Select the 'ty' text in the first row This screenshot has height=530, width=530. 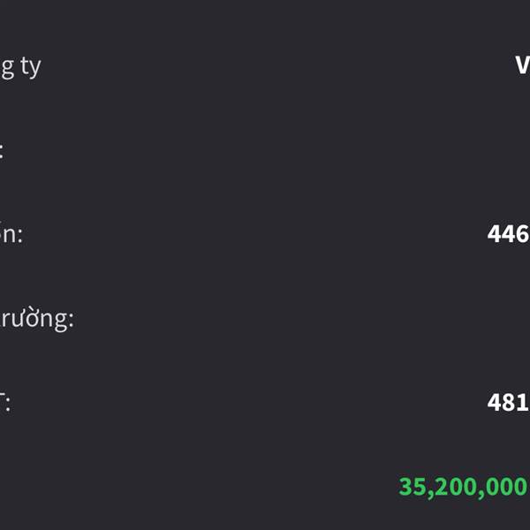31,68
